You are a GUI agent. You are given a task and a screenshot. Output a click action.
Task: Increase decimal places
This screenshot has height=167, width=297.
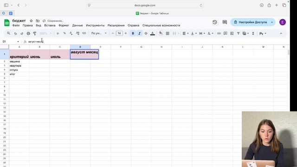pyautogui.click(x=77, y=33)
